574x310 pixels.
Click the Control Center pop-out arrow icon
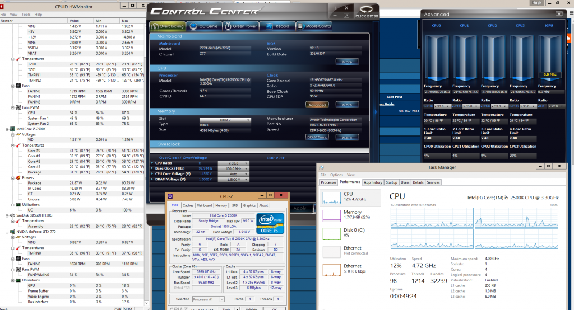click(x=346, y=15)
